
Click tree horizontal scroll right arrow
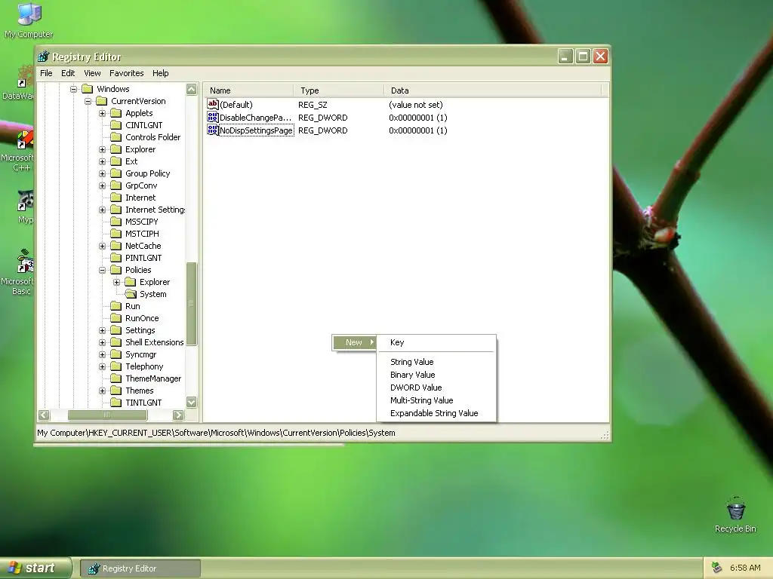(178, 415)
